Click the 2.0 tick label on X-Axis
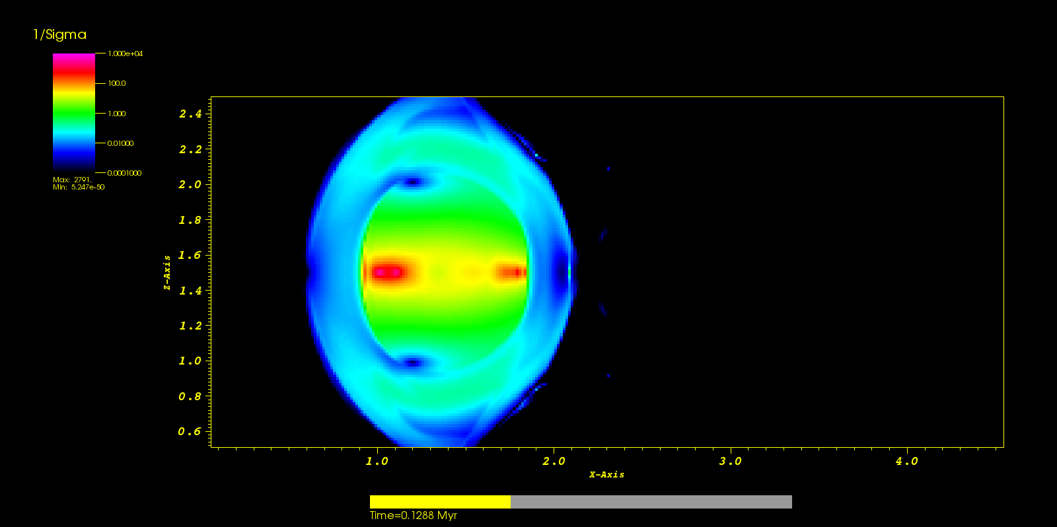Viewport: 1057px width, 527px height. (554, 461)
